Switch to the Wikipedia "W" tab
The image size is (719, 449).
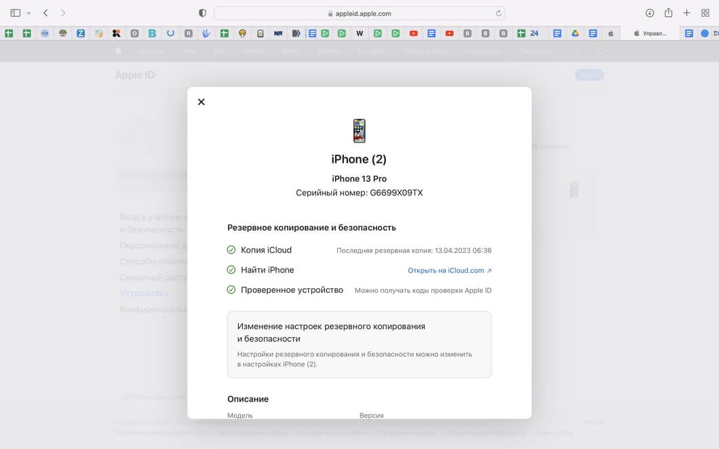[x=359, y=33]
